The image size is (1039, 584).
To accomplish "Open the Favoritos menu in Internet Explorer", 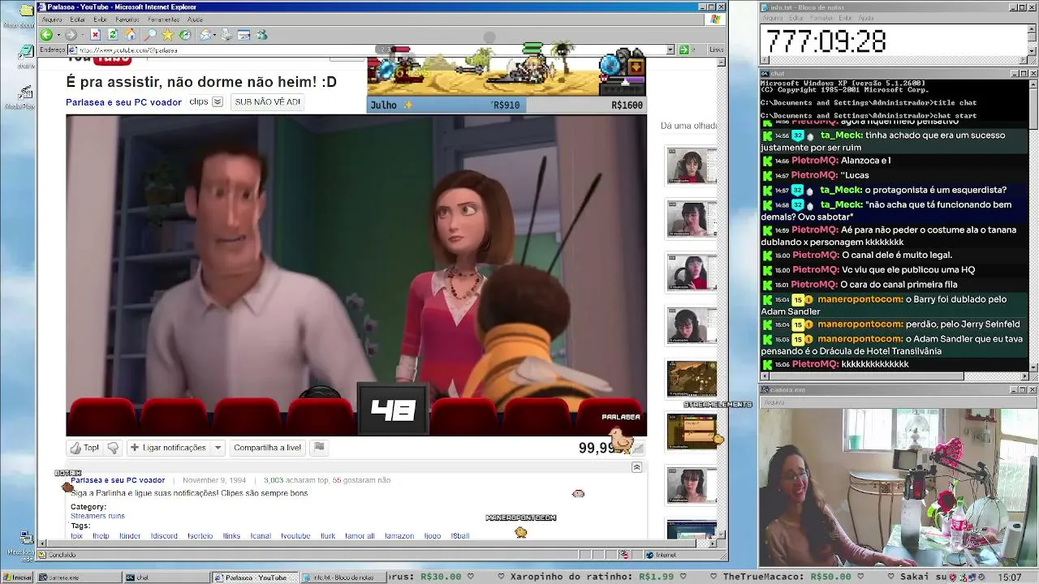I will pyautogui.click(x=127, y=19).
